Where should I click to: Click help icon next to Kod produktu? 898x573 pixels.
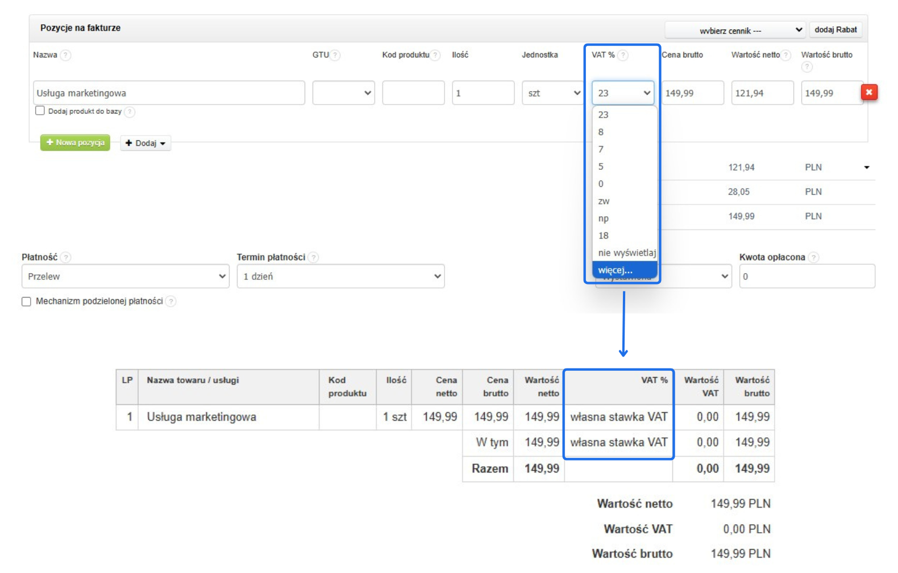click(435, 55)
